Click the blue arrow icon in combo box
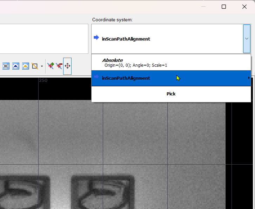This screenshot has height=209, width=255. tap(96, 38)
